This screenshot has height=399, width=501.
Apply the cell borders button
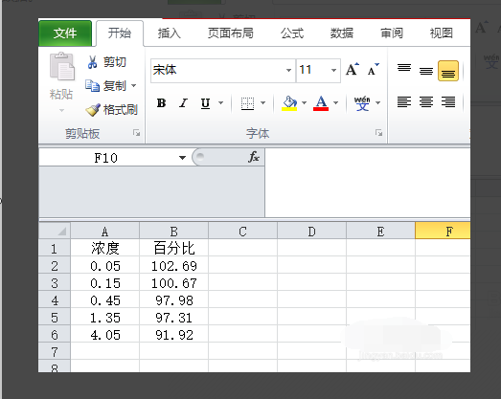click(247, 103)
